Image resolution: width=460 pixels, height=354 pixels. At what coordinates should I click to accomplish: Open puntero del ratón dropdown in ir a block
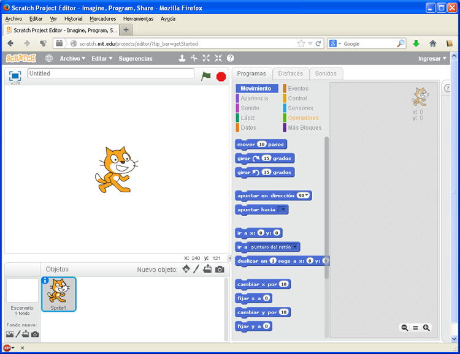(274, 247)
